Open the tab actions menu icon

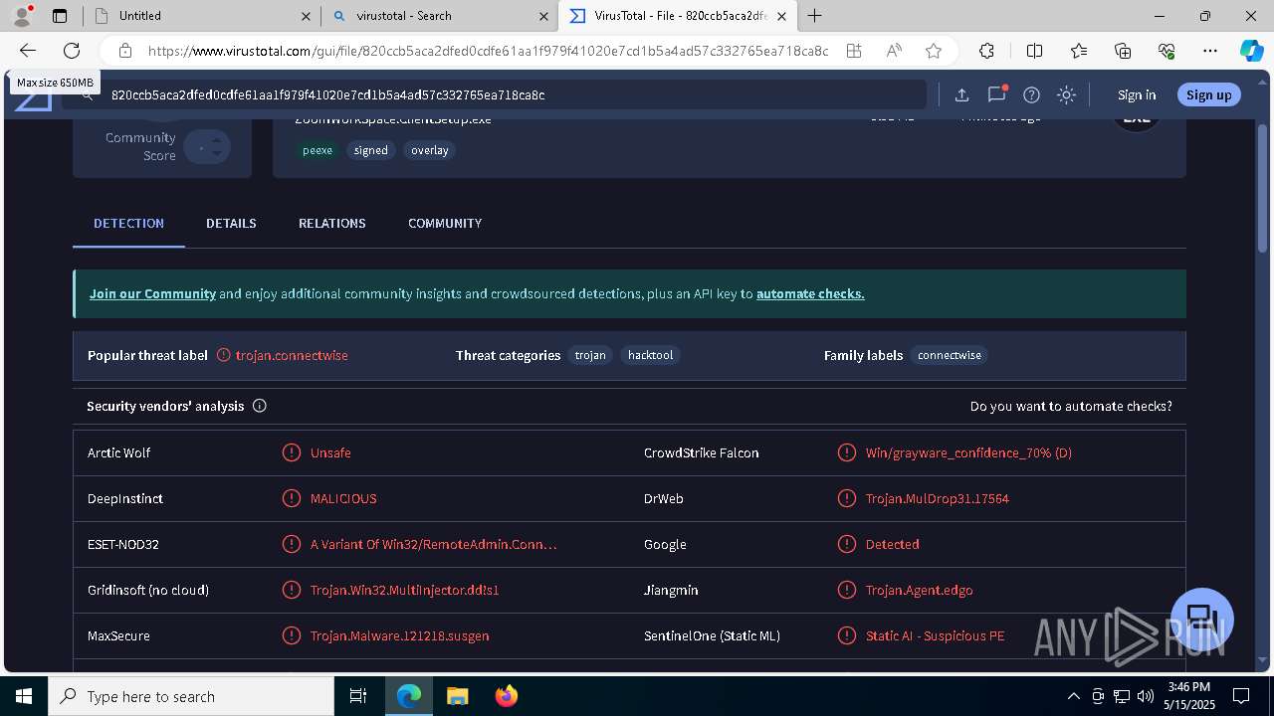tap(60, 16)
